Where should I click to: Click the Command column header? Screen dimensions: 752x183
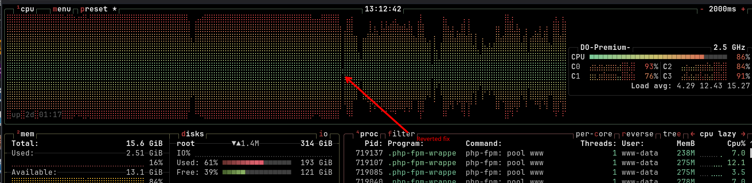[x=484, y=144]
